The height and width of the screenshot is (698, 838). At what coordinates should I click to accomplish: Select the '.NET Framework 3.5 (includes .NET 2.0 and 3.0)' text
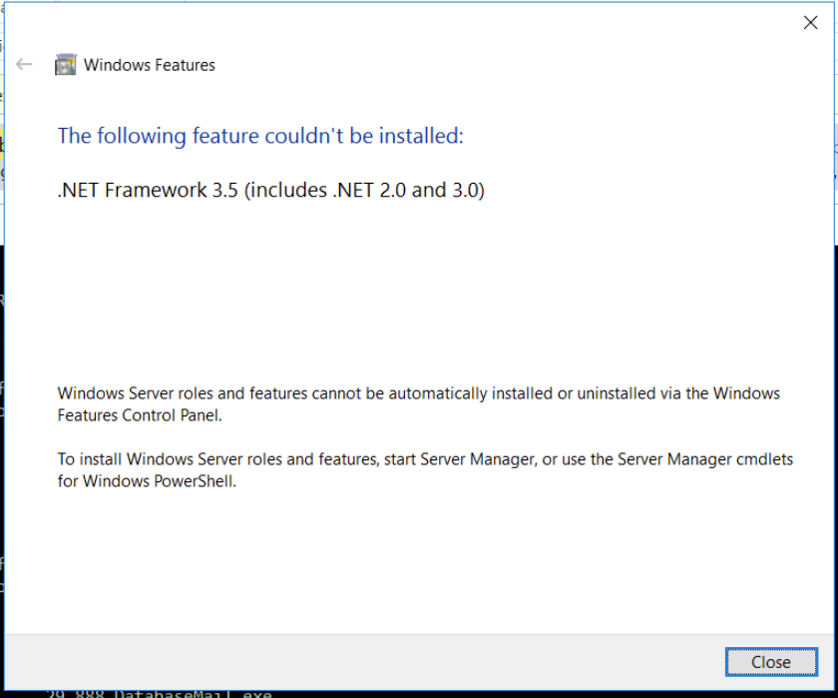click(271, 191)
